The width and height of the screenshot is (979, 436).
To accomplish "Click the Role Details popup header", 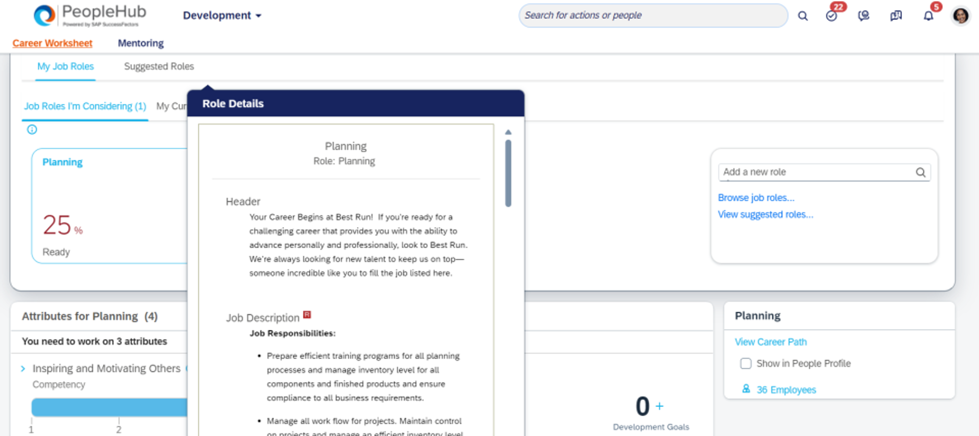I will coord(355,103).
